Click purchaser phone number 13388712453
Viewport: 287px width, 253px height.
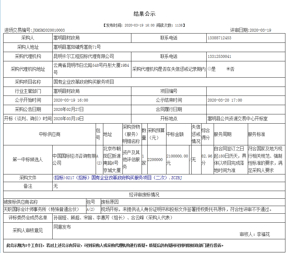coord(219,38)
